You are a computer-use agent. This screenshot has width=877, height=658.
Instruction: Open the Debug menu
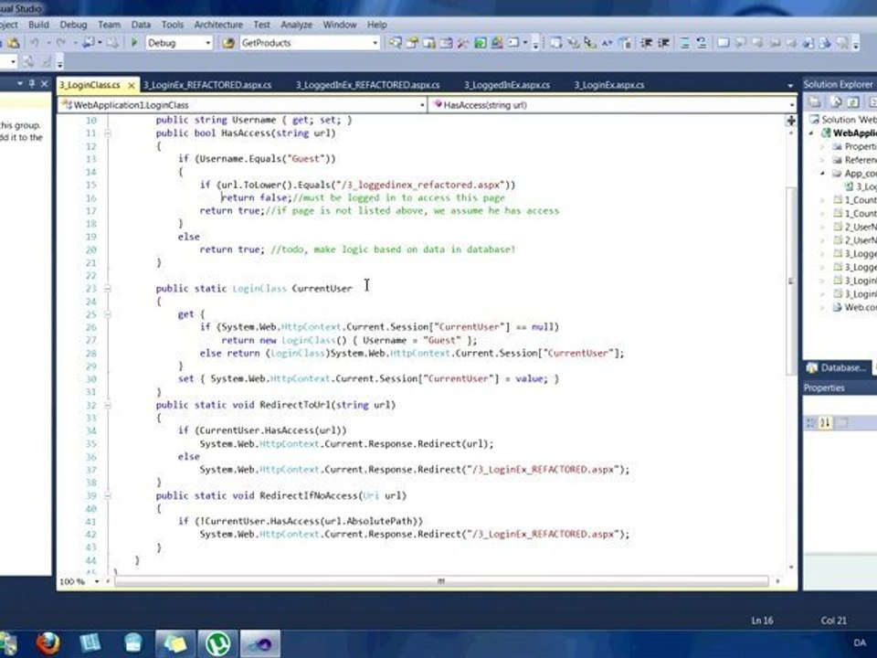pyautogui.click(x=73, y=25)
